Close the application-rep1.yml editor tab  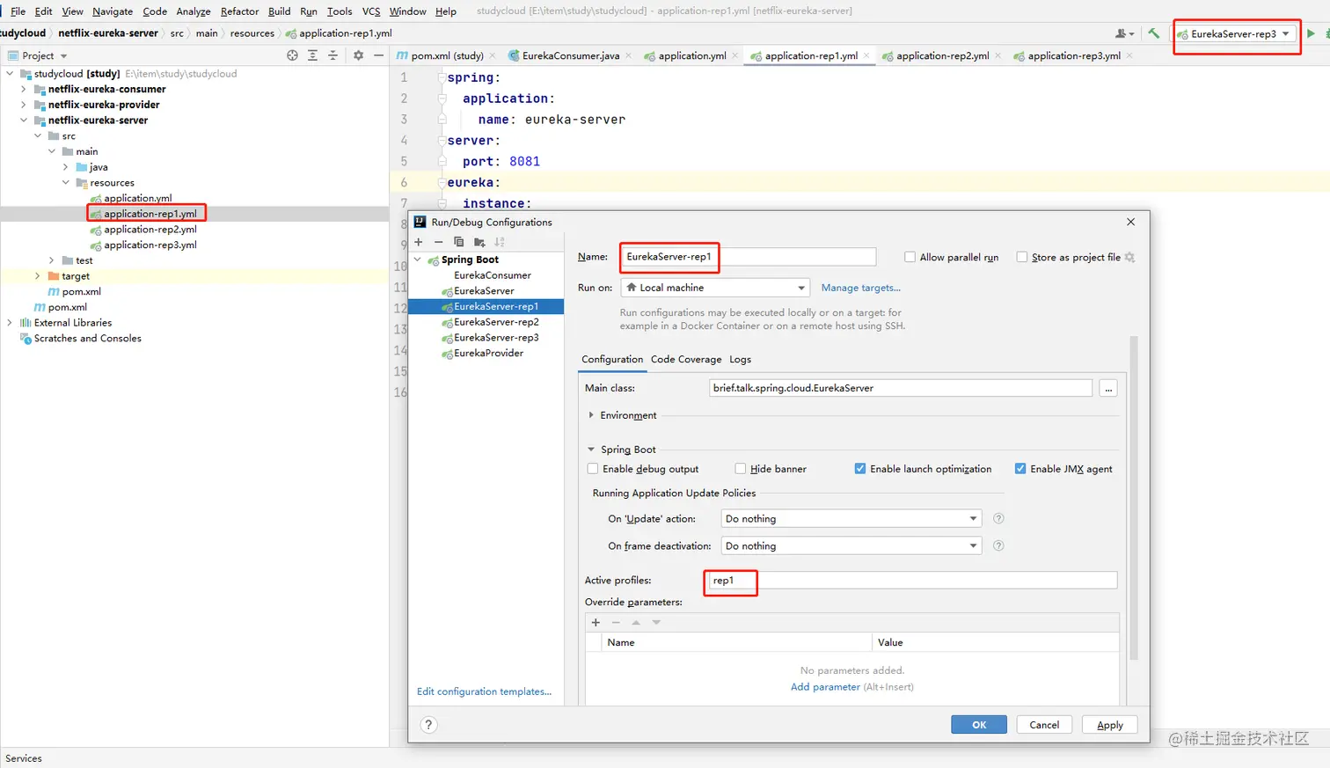[x=866, y=55]
